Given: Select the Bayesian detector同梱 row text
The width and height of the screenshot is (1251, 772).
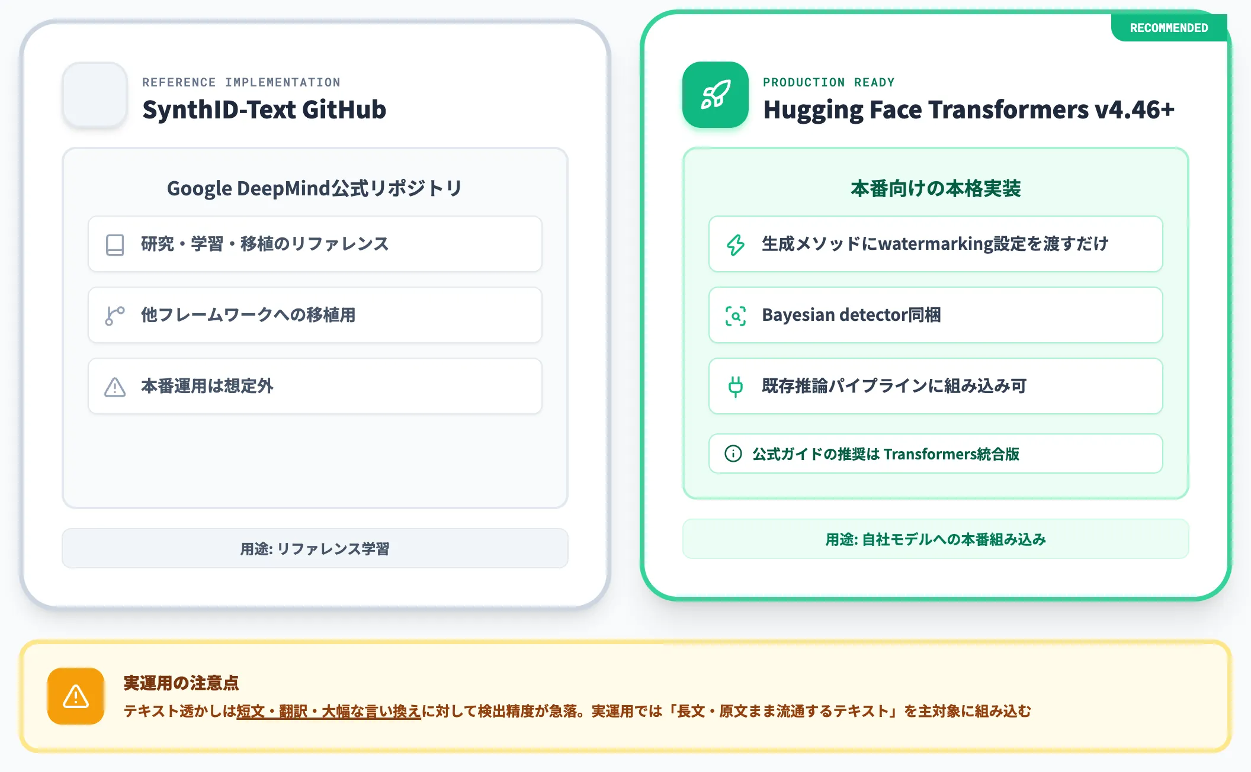Looking at the screenshot, I should pos(851,315).
